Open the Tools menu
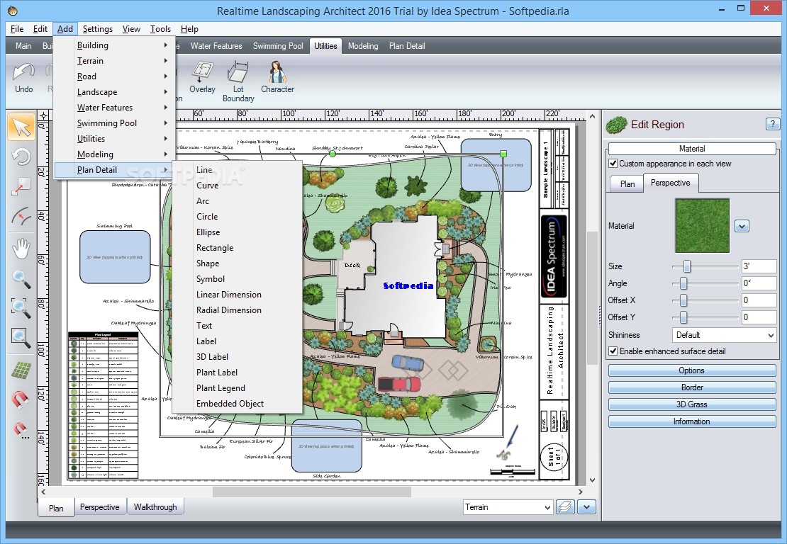Viewport: 787px width, 544px height. coord(160,28)
